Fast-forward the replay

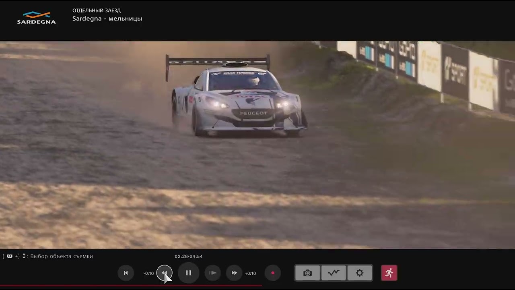[x=234, y=273]
